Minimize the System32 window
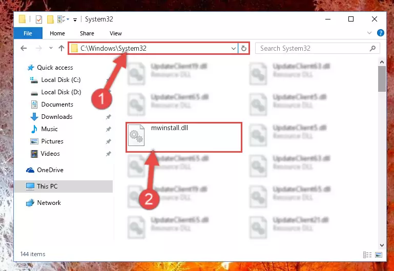Image resolution: width=394 pixels, height=271 pixels. (x=328, y=19)
